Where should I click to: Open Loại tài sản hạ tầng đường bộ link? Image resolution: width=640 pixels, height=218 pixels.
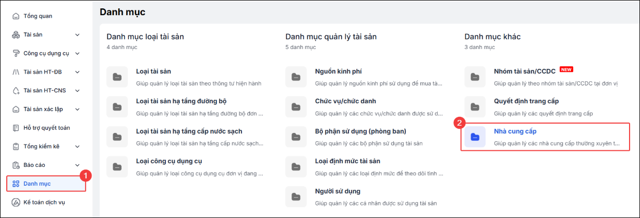[181, 101]
